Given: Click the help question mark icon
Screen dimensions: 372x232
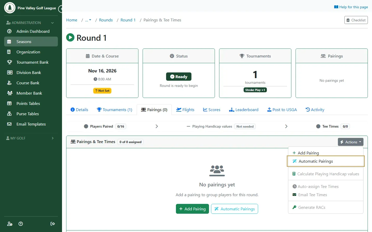Looking at the screenshot, I should point(21,224).
